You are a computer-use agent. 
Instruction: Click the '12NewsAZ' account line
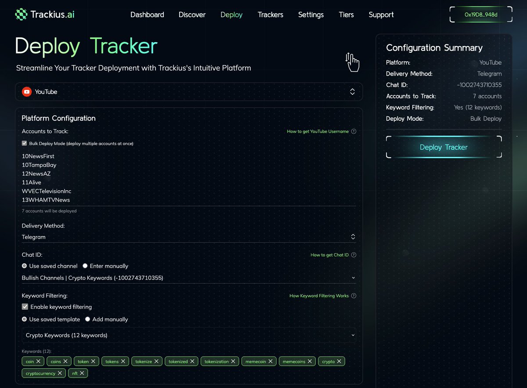(36, 174)
